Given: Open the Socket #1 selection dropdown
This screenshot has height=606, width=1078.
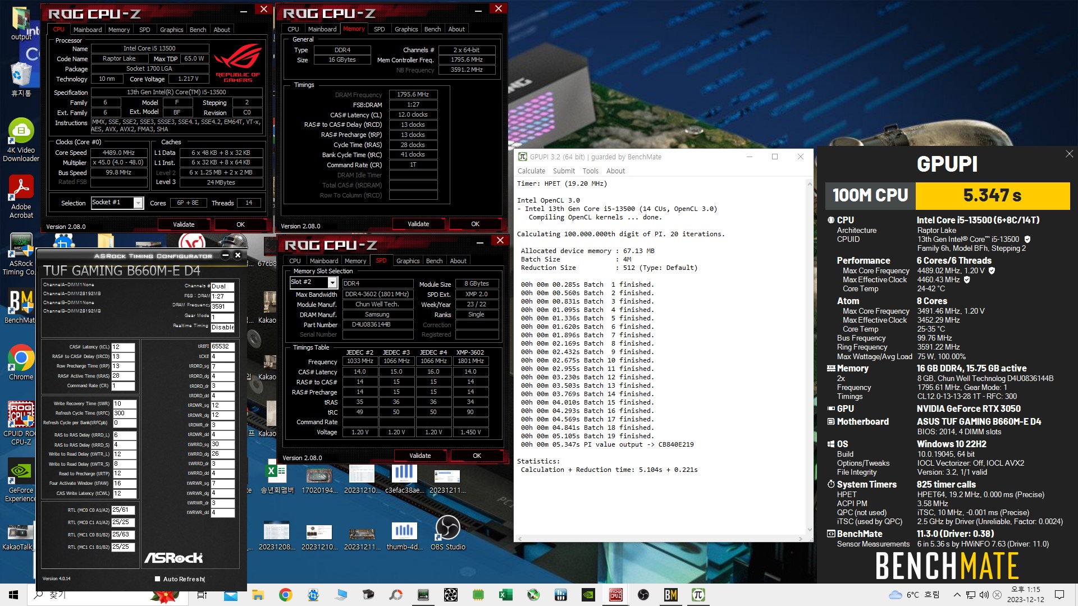Looking at the screenshot, I should click(138, 203).
